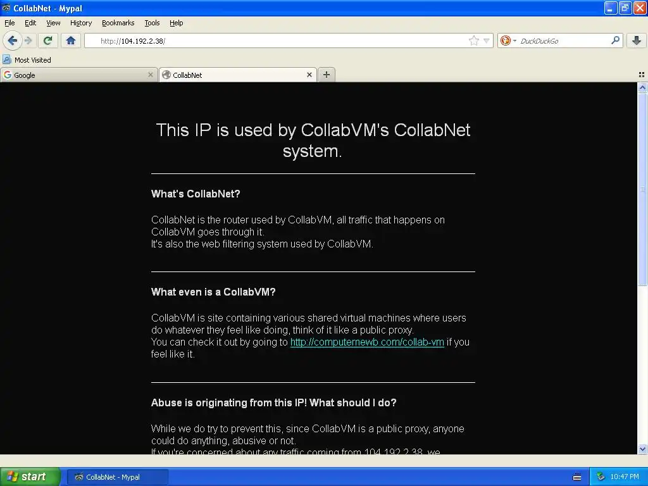Click the Mypal raccoon icon in title bar
648x486 pixels.
coord(6,8)
